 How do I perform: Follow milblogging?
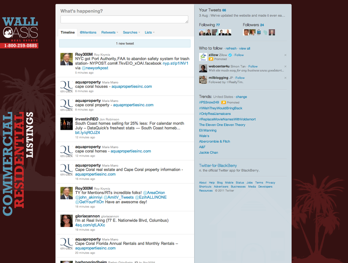240,78
